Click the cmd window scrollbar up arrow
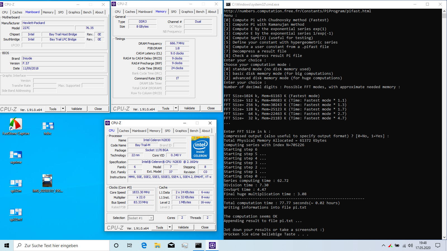The height and width of the screenshot is (251, 447). pos(444,11)
